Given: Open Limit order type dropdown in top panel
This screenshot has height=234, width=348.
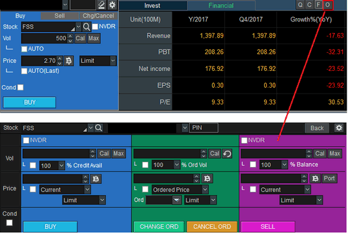Looking at the screenshot, I should point(113,60).
